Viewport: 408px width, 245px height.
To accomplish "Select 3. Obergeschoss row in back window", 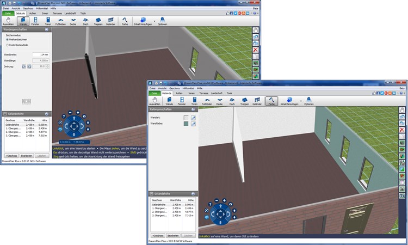I will [x=27, y=136].
